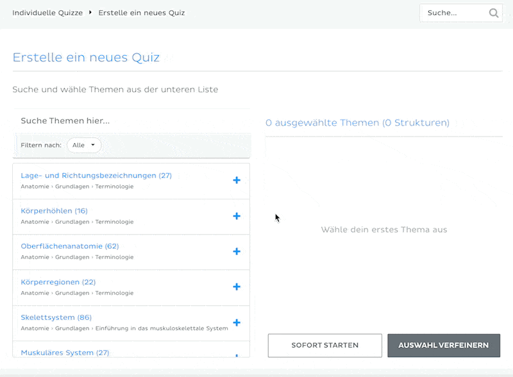Focus the Suche Themen hier field
This screenshot has width=513, height=377.
(x=131, y=121)
